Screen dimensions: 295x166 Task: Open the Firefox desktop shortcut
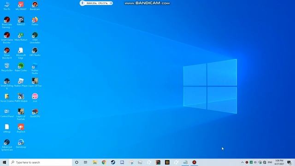[35, 21]
